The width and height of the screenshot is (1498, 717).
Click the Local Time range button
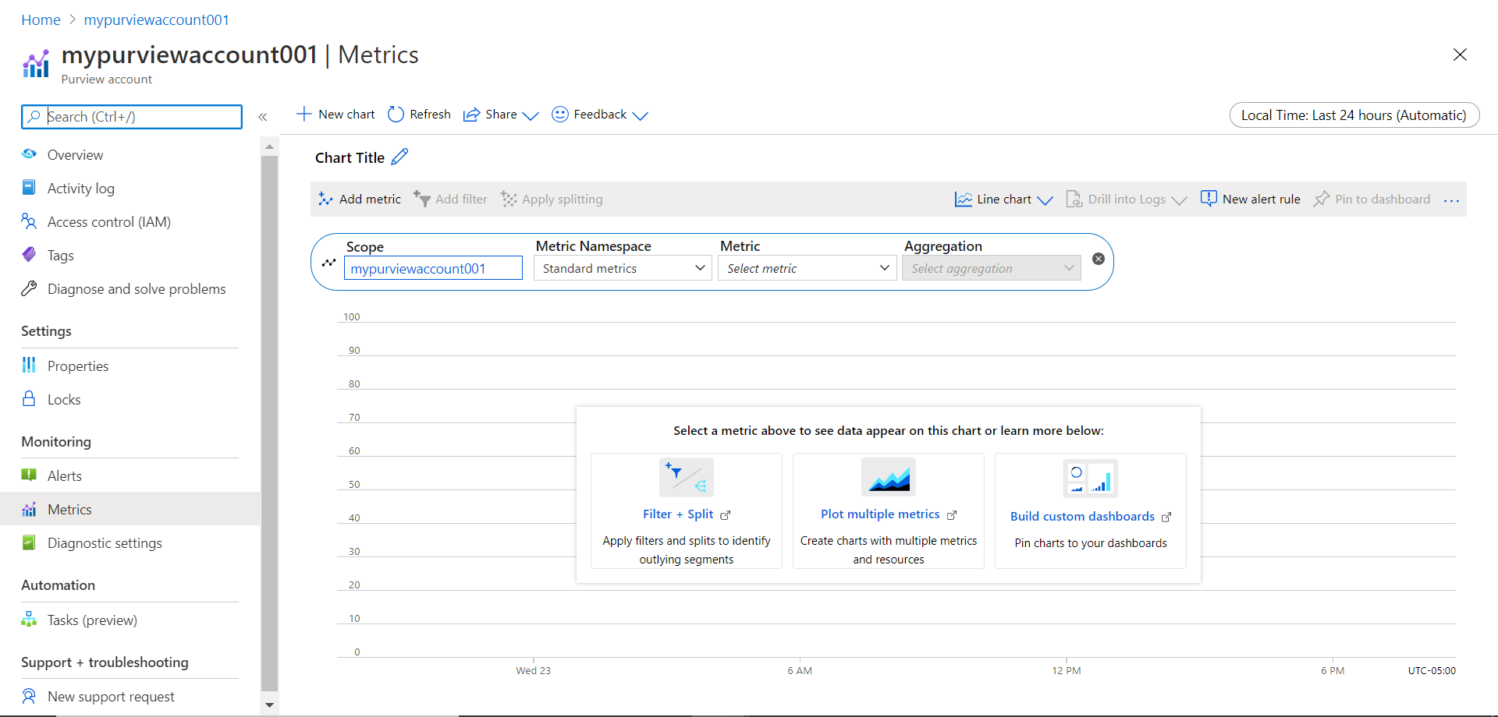click(1354, 115)
